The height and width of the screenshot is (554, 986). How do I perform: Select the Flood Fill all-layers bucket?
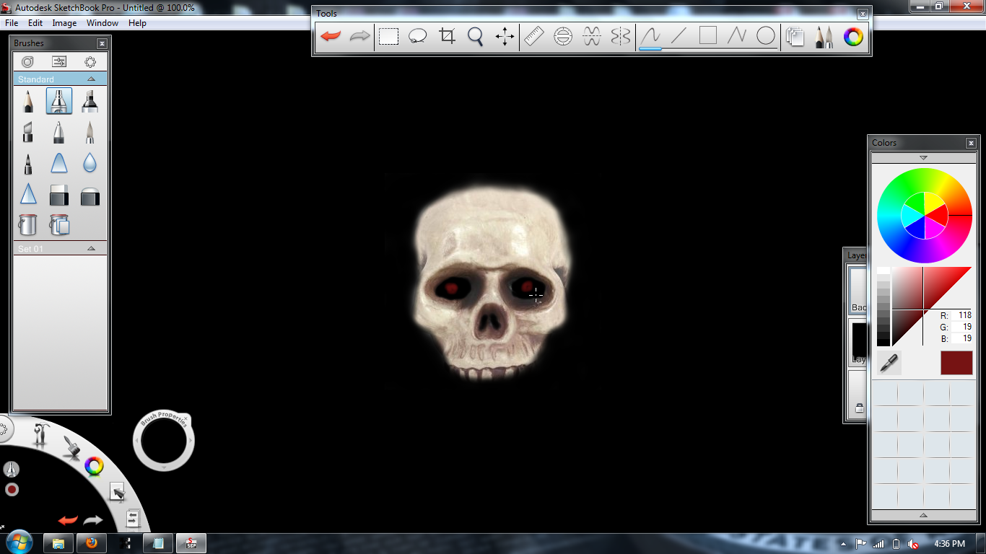coord(59,225)
